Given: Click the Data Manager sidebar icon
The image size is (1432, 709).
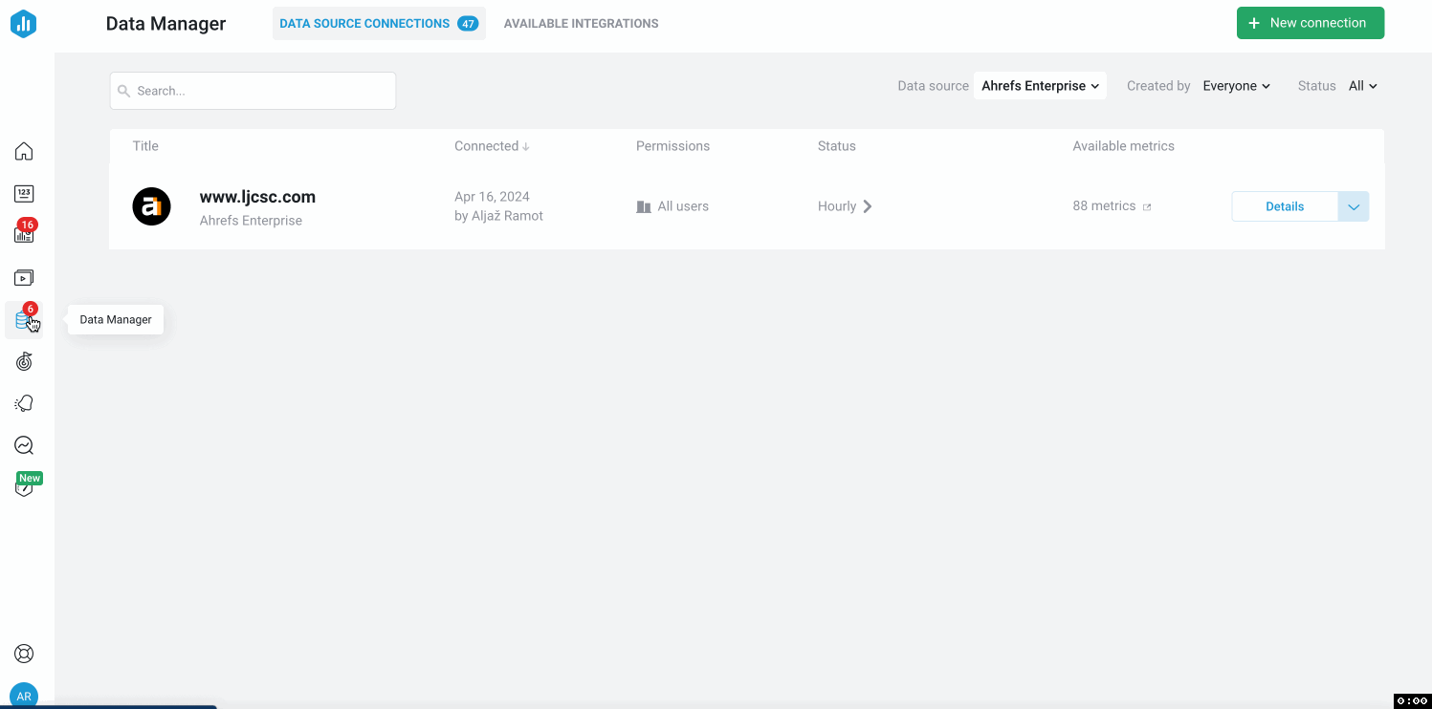Looking at the screenshot, I should tap(24, 320).
